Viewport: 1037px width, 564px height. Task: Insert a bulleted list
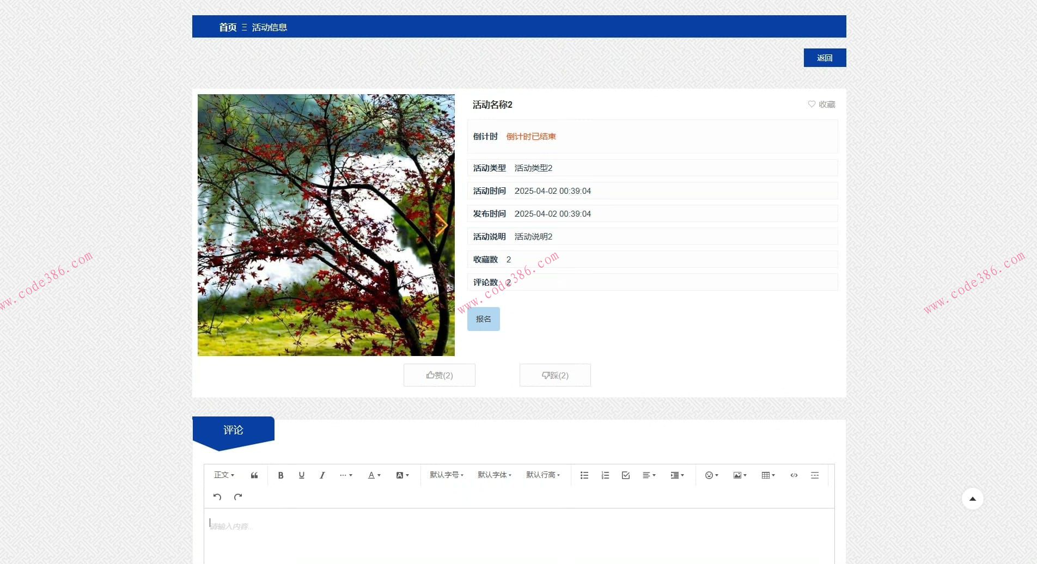tap(584, 475)
